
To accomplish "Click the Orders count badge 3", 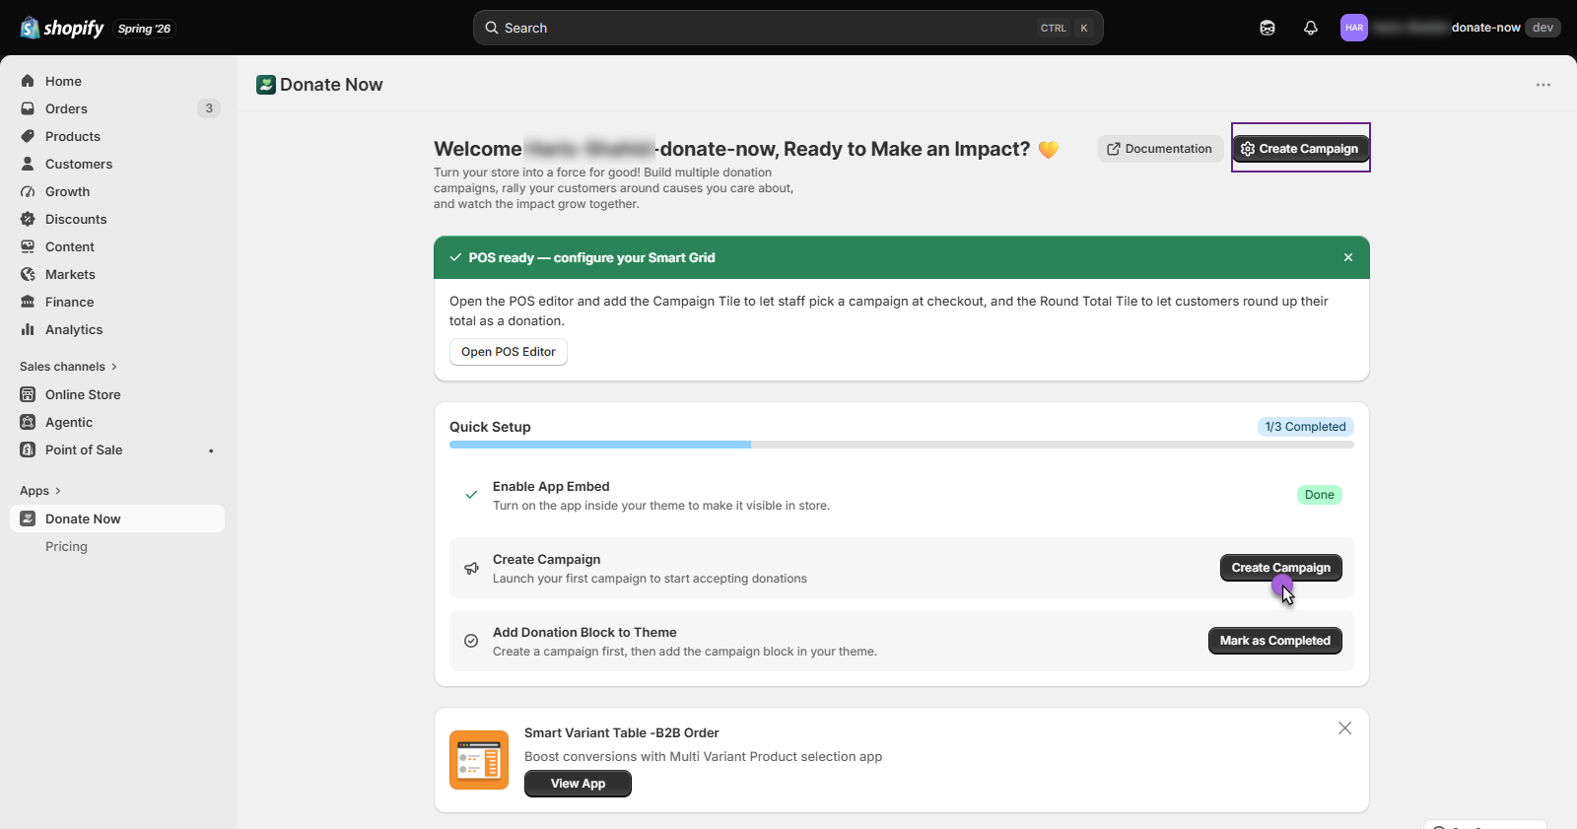I will 209,108.
